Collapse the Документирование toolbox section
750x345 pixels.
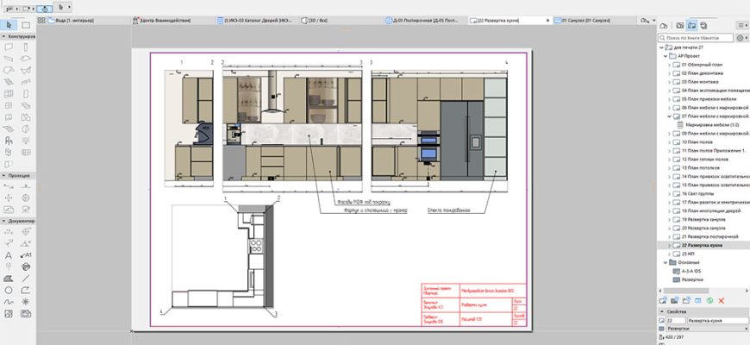click(x=3, y=221)
